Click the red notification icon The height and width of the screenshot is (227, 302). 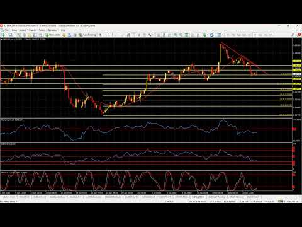pos(299,35)
